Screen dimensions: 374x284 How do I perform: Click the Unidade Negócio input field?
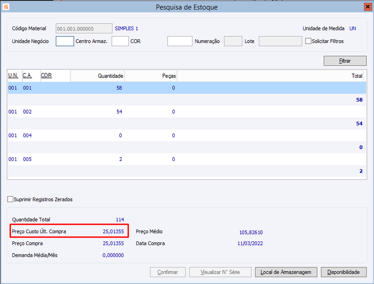coord(65,41)
